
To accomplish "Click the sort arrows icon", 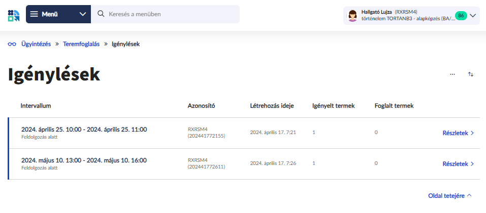I will point(471,74).
